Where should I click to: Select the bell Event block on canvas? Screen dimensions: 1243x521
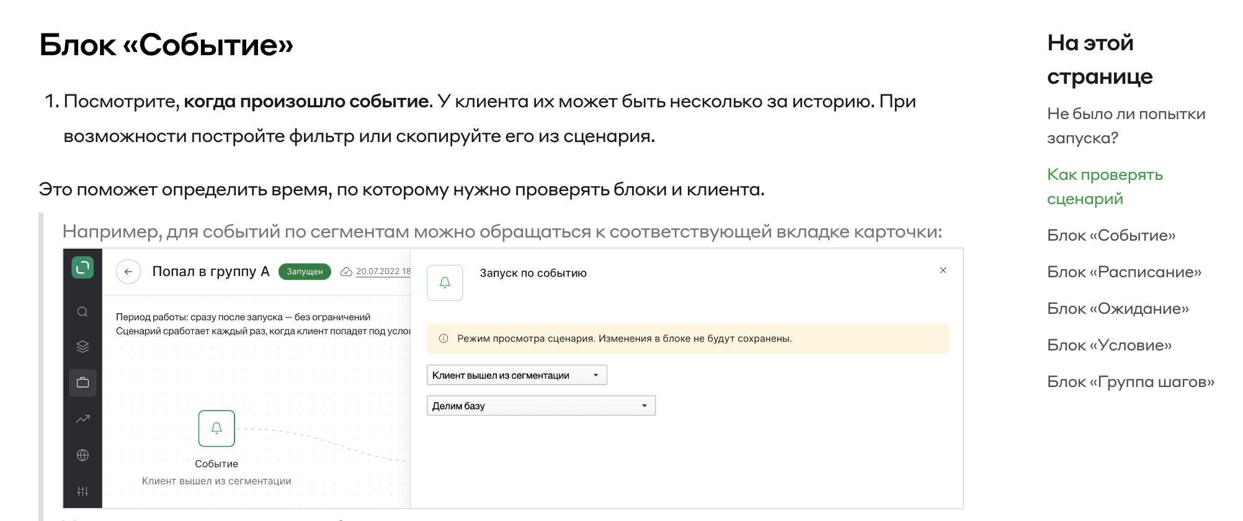216,429
